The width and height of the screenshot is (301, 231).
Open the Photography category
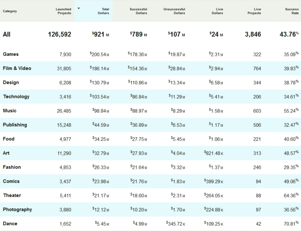17,210
